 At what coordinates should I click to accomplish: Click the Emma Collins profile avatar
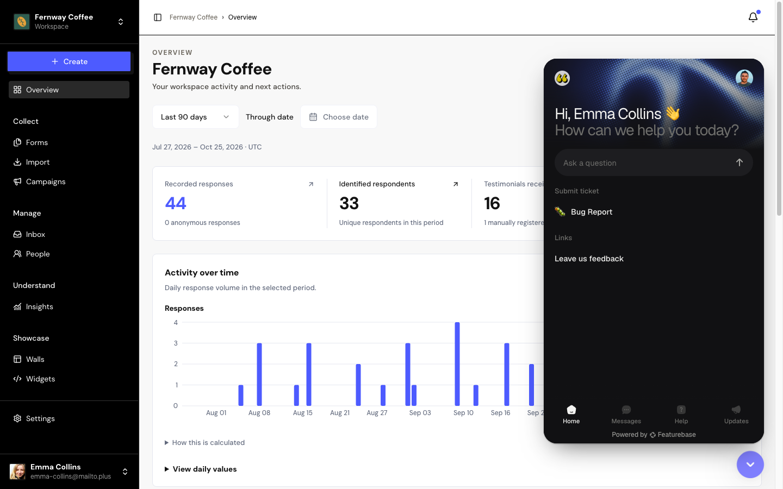click(18, 472)
